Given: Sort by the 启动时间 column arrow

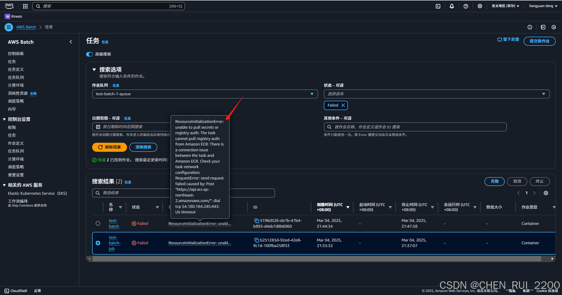Looking at the screenshot, I should coord(390,207).
